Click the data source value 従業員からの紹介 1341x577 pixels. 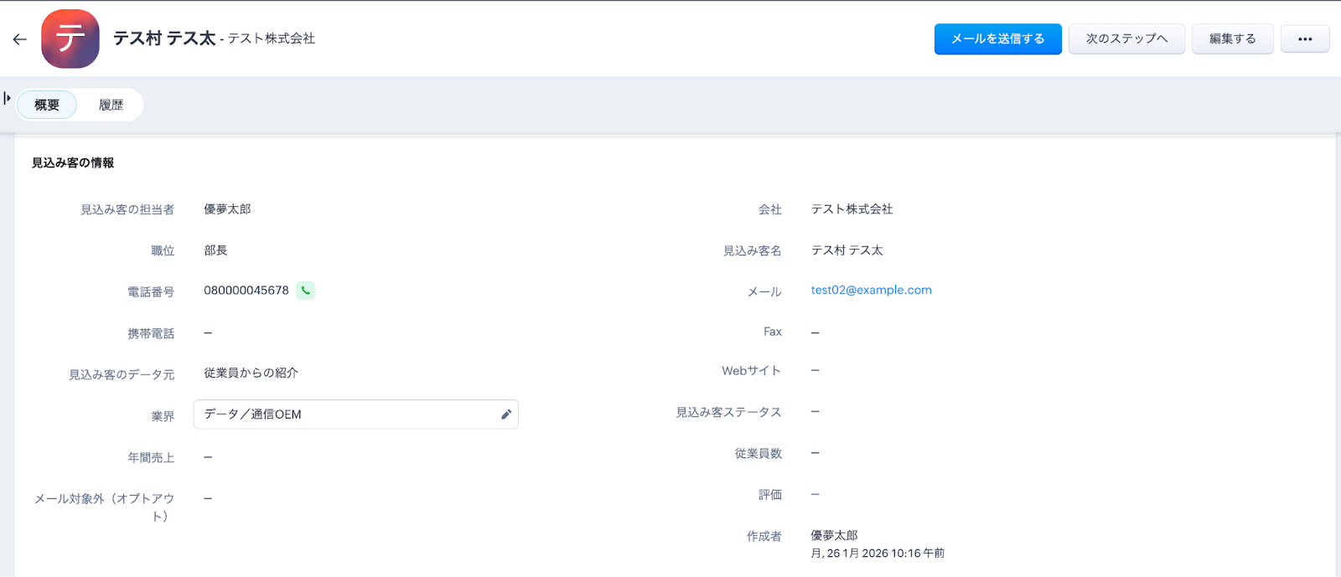click(251, 373)
